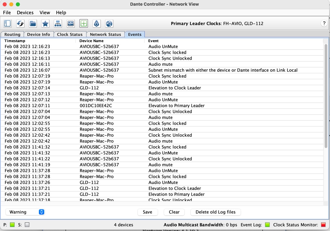Screen dimensions: 330x231
Task: Click the green primary network P indicator
Action: coord(12,225)
